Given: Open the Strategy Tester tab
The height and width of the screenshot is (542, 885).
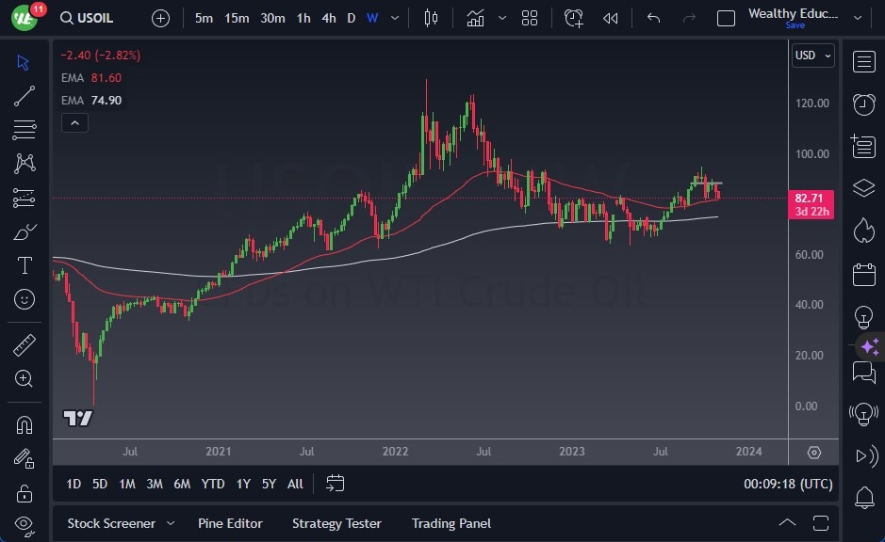Looking at the screenshot, I should (x=336, y=523).
